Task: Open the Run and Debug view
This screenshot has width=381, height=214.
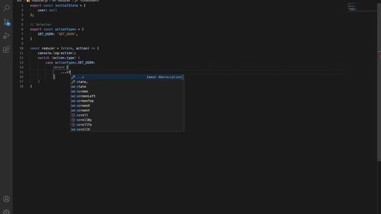Action: point(7,36)
